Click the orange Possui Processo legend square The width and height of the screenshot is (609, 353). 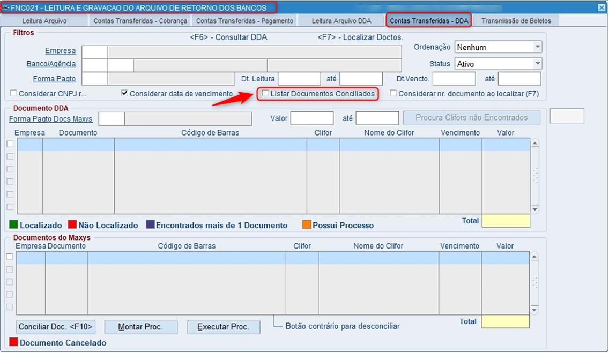[307, 224]
